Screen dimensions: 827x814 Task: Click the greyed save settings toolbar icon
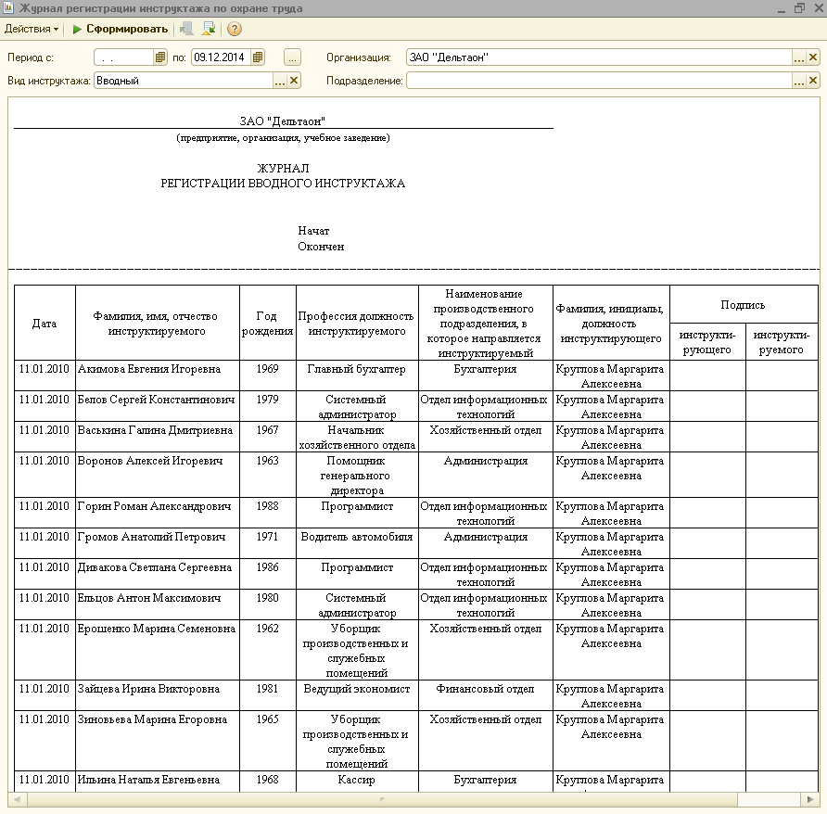click(x=186, y=29)
